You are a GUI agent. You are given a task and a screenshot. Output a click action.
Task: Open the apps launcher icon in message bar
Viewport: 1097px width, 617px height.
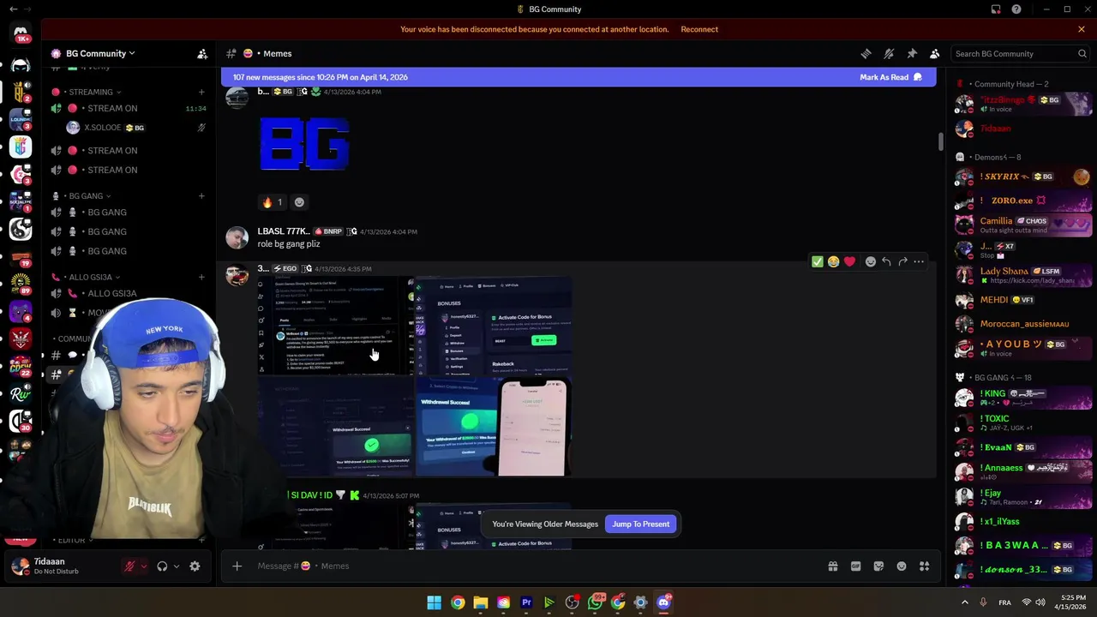pyautogui.click(x=924, y=566)
